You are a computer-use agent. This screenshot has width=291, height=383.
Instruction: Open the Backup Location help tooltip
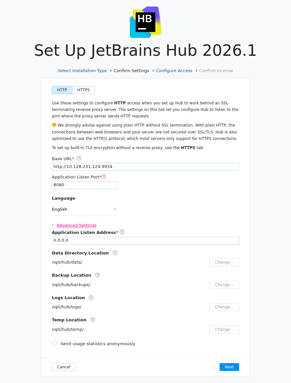click(98, 275)
